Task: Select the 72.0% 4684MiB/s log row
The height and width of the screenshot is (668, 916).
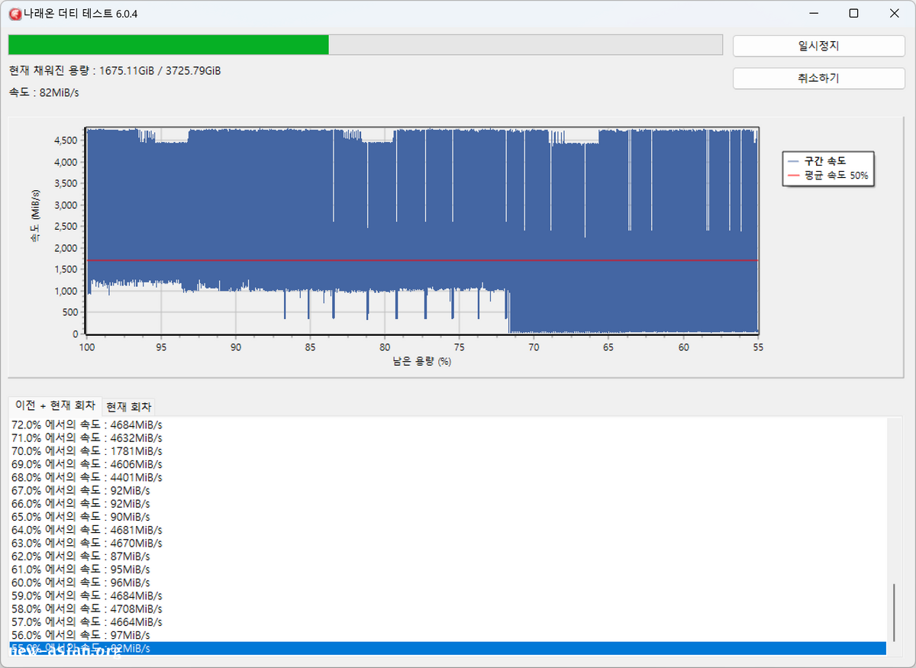Action: 447,424
